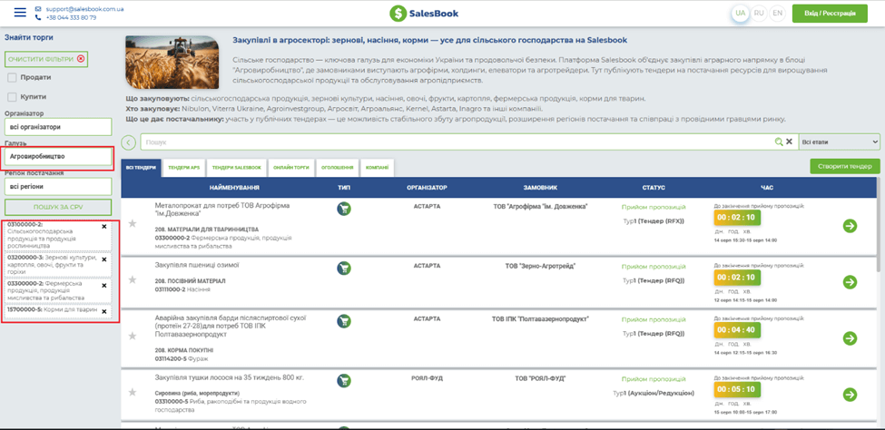Open барди tender via green arrow
The width and height of the screenshot is (885, 430).
coord(850,338)
